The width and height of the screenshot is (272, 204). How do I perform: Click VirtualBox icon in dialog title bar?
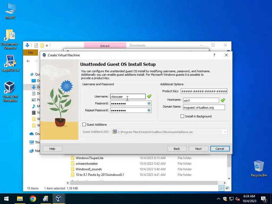[44, 55]
